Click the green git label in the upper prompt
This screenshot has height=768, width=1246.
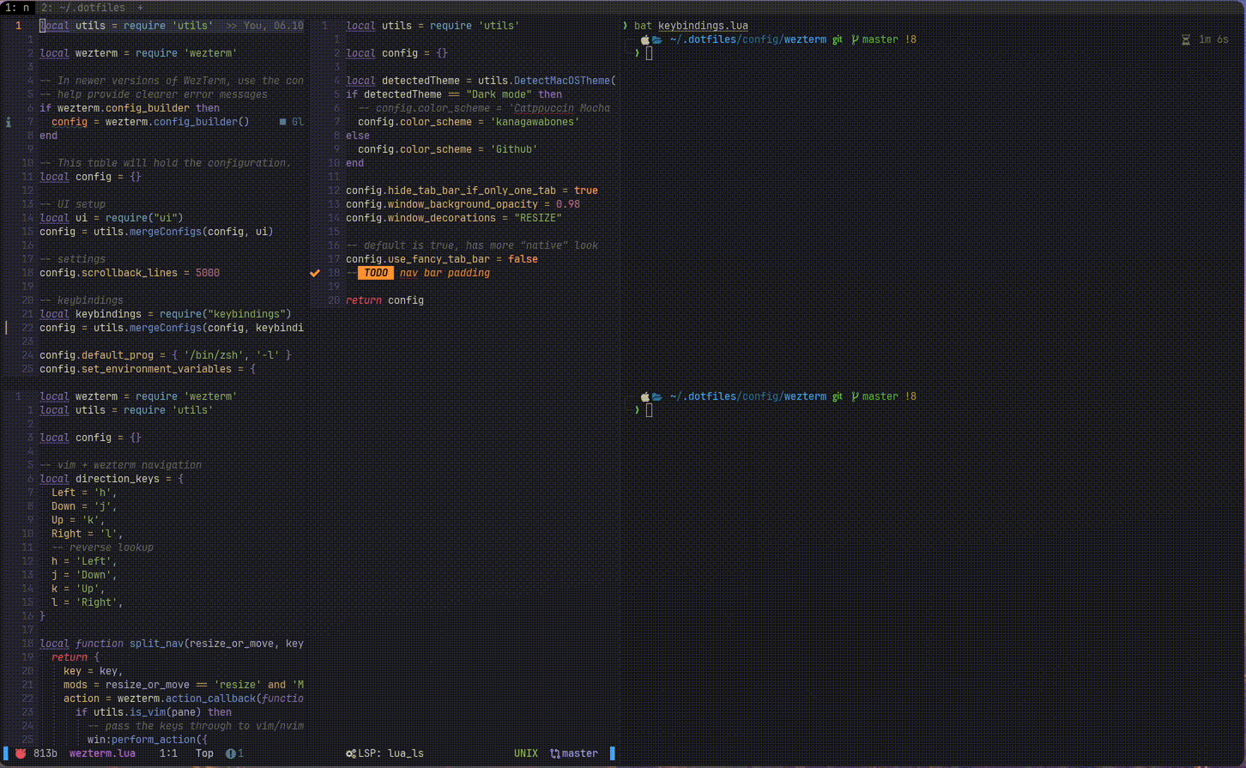pyautogui.click(x=838, y=39)
